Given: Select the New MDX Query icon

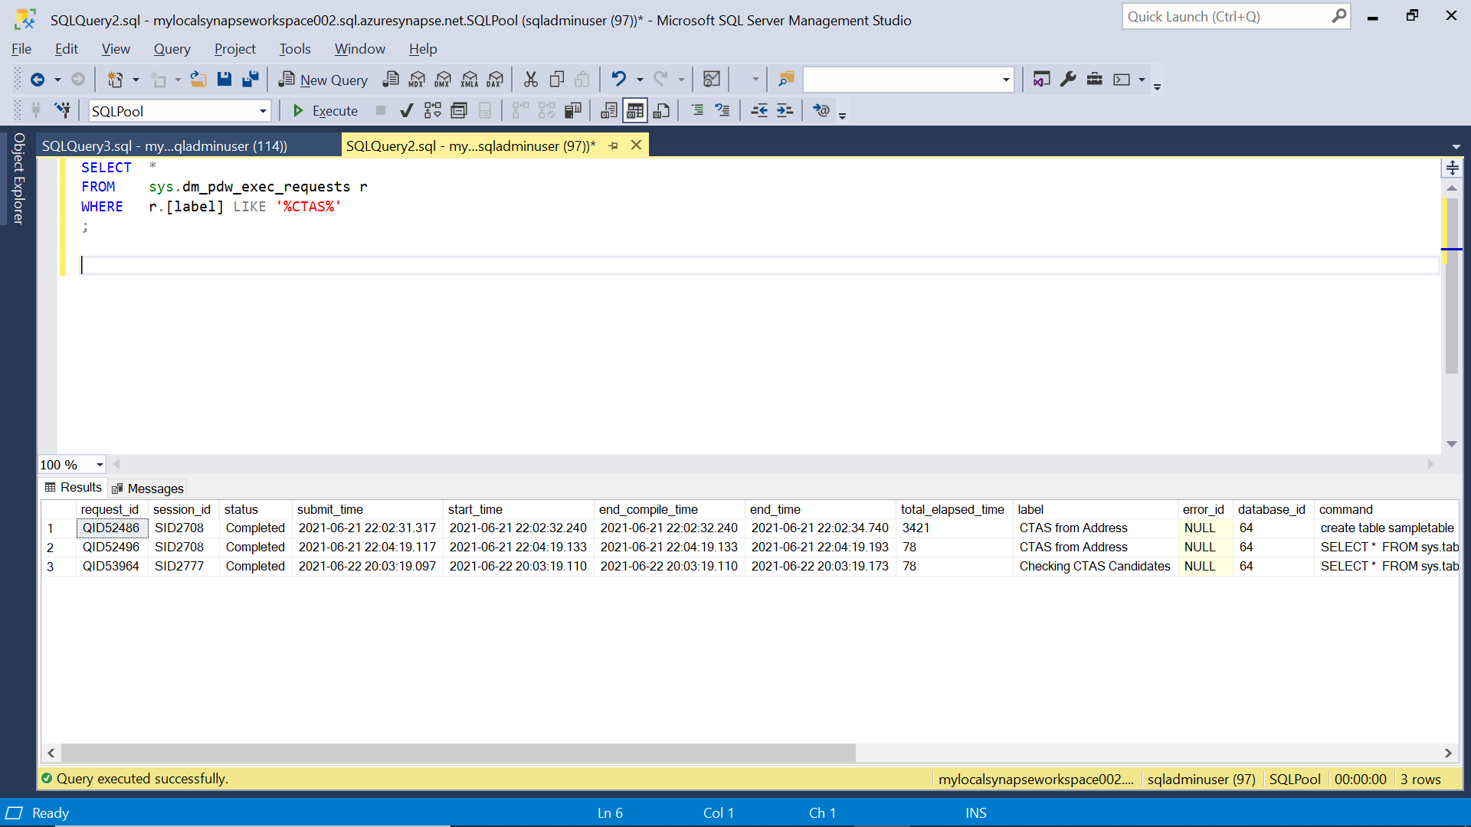Looking at the screenshot, I should click(418, 79).
